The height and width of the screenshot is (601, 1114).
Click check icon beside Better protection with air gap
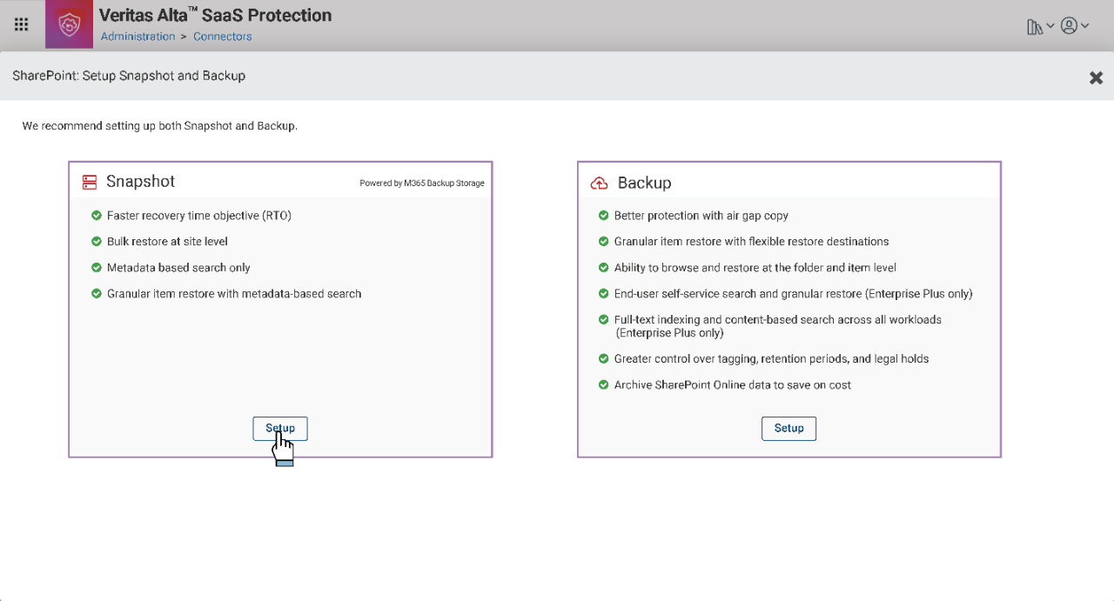[x=604, y=215]
